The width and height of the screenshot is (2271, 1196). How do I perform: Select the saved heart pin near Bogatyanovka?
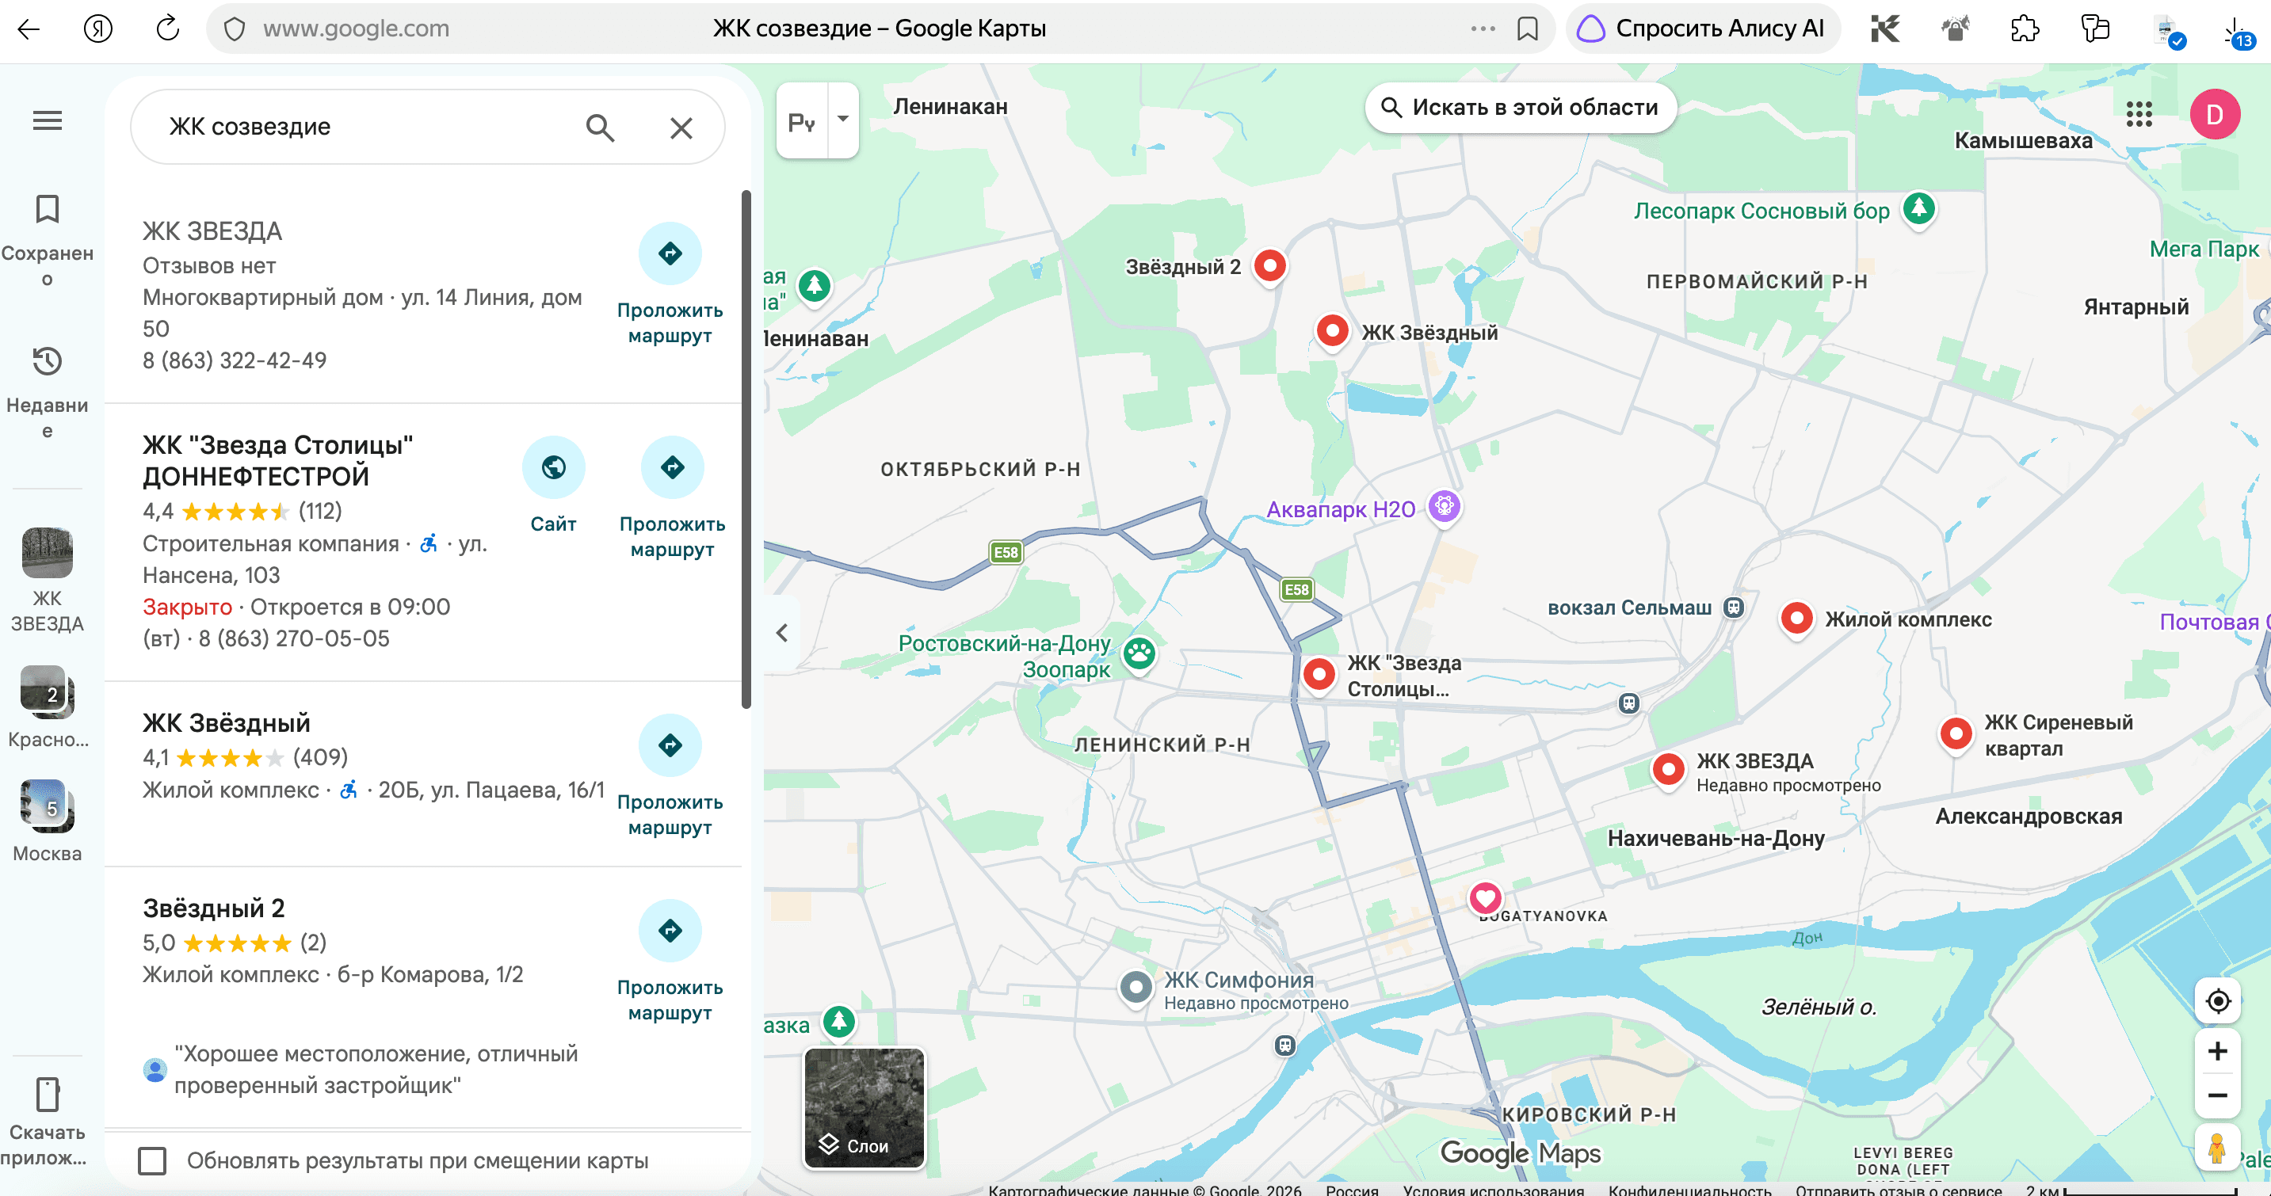click(1486, 899)
